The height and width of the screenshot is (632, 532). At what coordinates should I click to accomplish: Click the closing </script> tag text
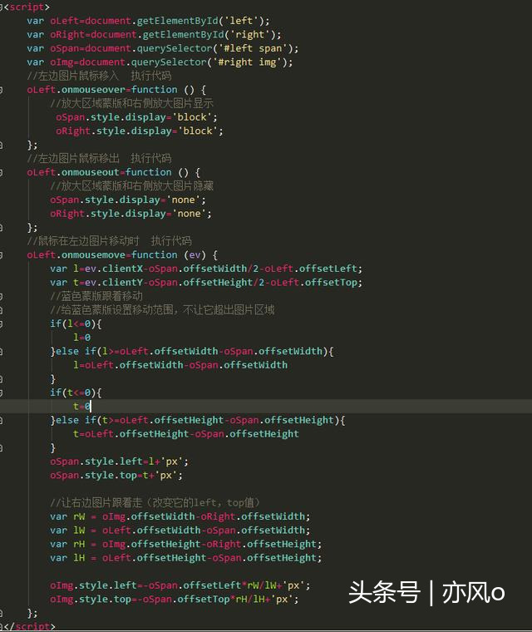click(x=29, y=627)
